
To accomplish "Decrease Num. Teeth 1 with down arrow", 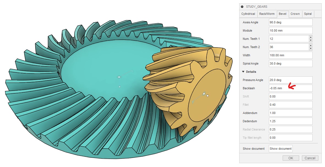I will (310, 40).
